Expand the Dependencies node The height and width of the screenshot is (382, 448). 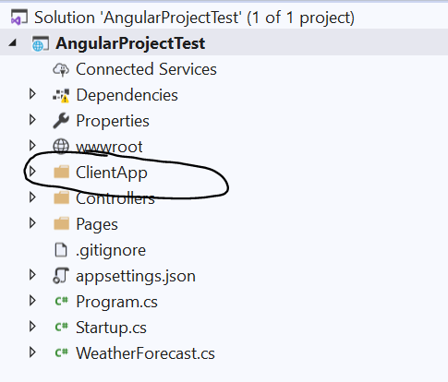(x=32, y=94)
